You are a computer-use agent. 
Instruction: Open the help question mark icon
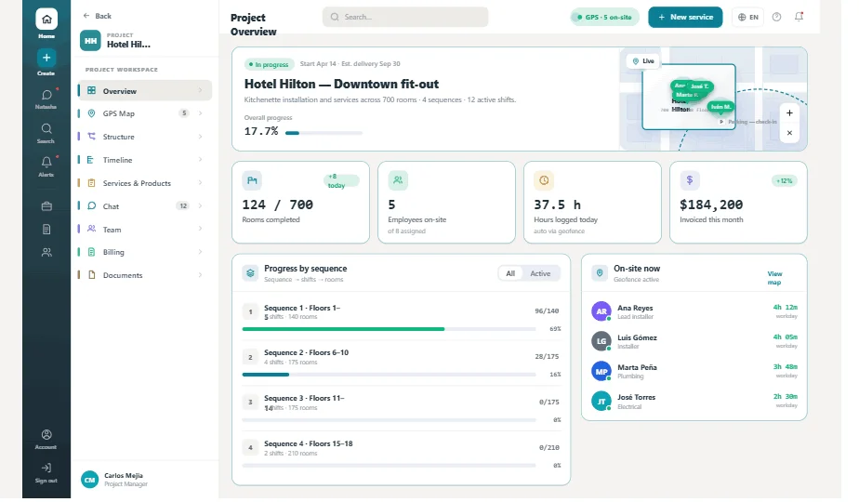click(x=777, y=17)
